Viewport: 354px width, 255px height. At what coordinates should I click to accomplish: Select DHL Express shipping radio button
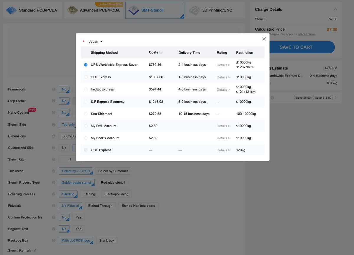click(86, 77)
